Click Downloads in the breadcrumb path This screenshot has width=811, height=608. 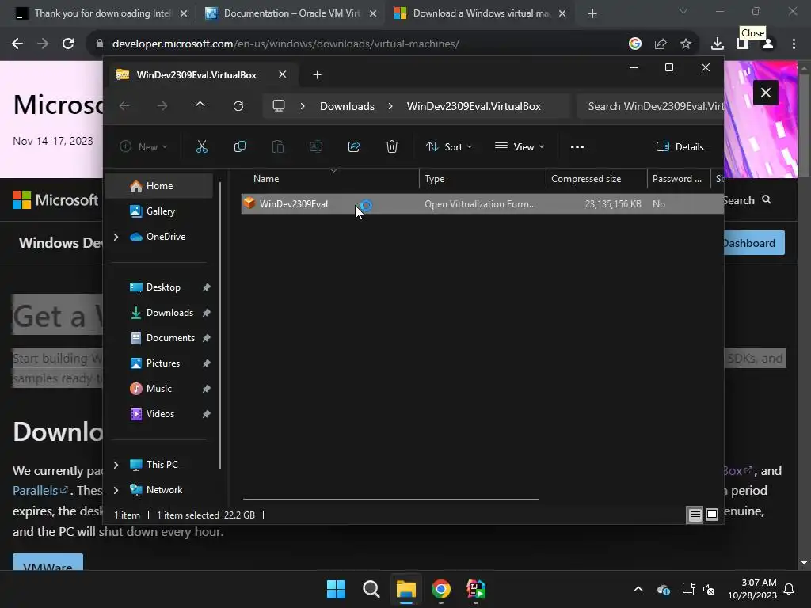(347, 106)
